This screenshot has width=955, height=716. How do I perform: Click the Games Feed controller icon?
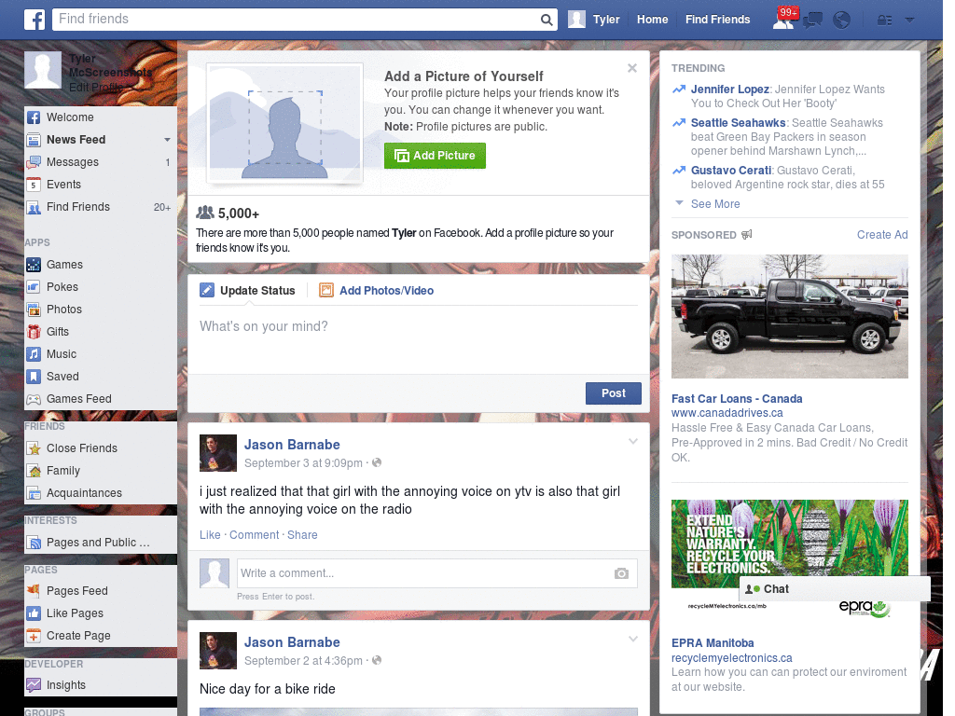tap(34, 399)
